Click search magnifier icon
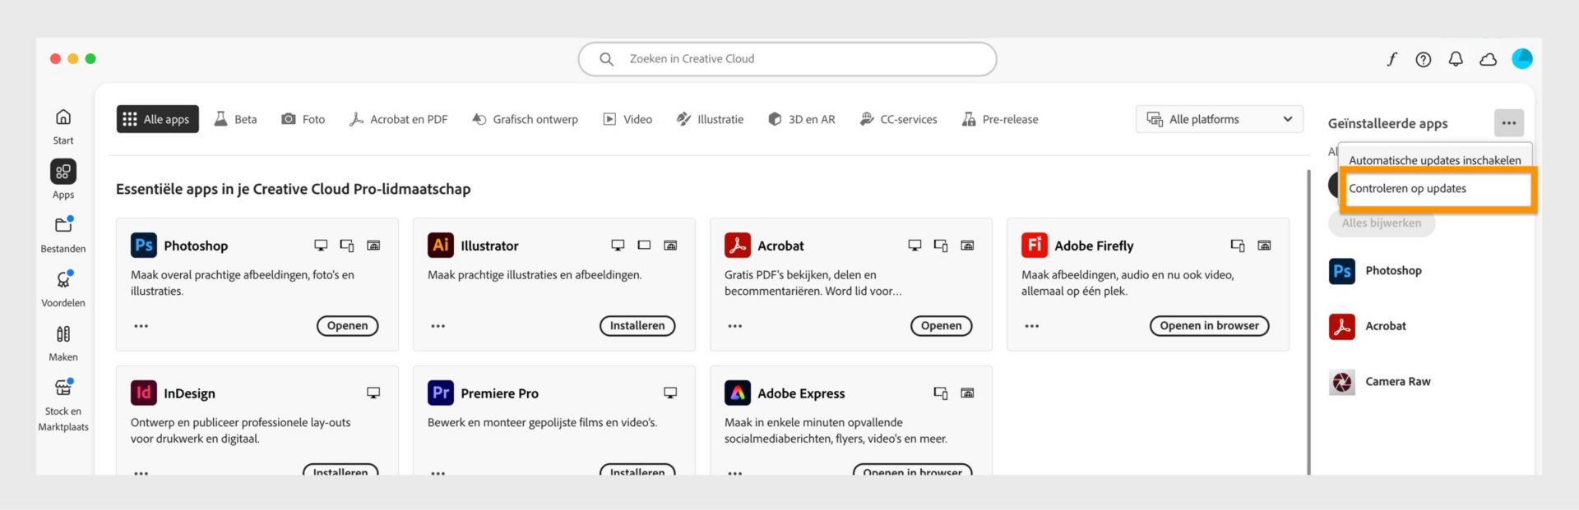Viewport: 1579px width, 510px height. click(606, 59)
